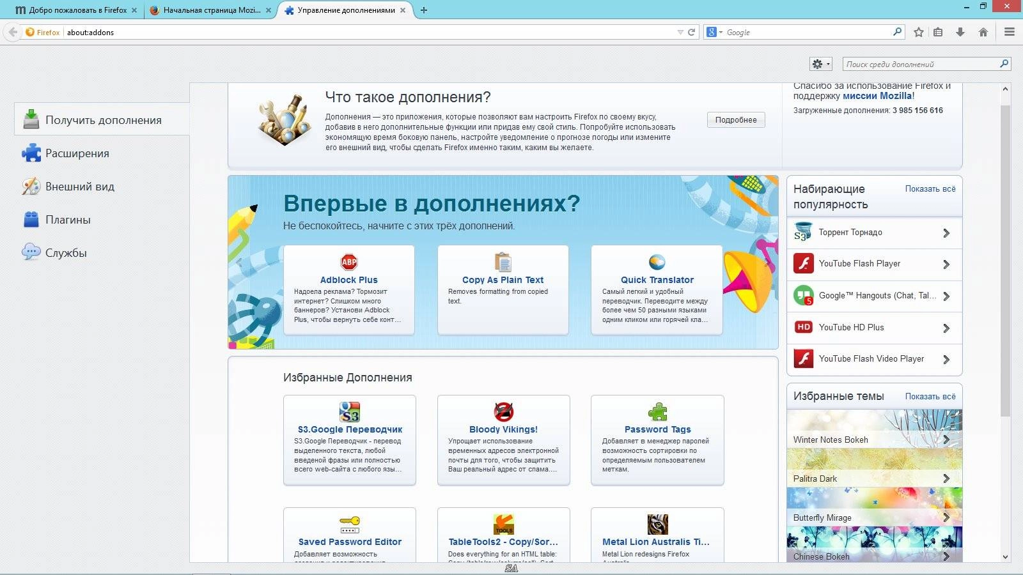Open the YouTube Flash Player entry

point(874,264)
